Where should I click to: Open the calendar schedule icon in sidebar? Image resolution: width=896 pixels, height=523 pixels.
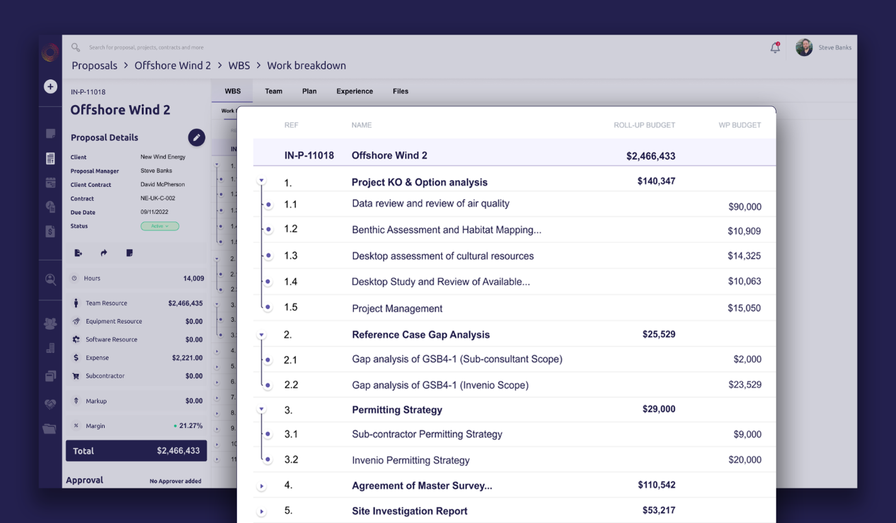pyautogui.click(x=50, y=183)
